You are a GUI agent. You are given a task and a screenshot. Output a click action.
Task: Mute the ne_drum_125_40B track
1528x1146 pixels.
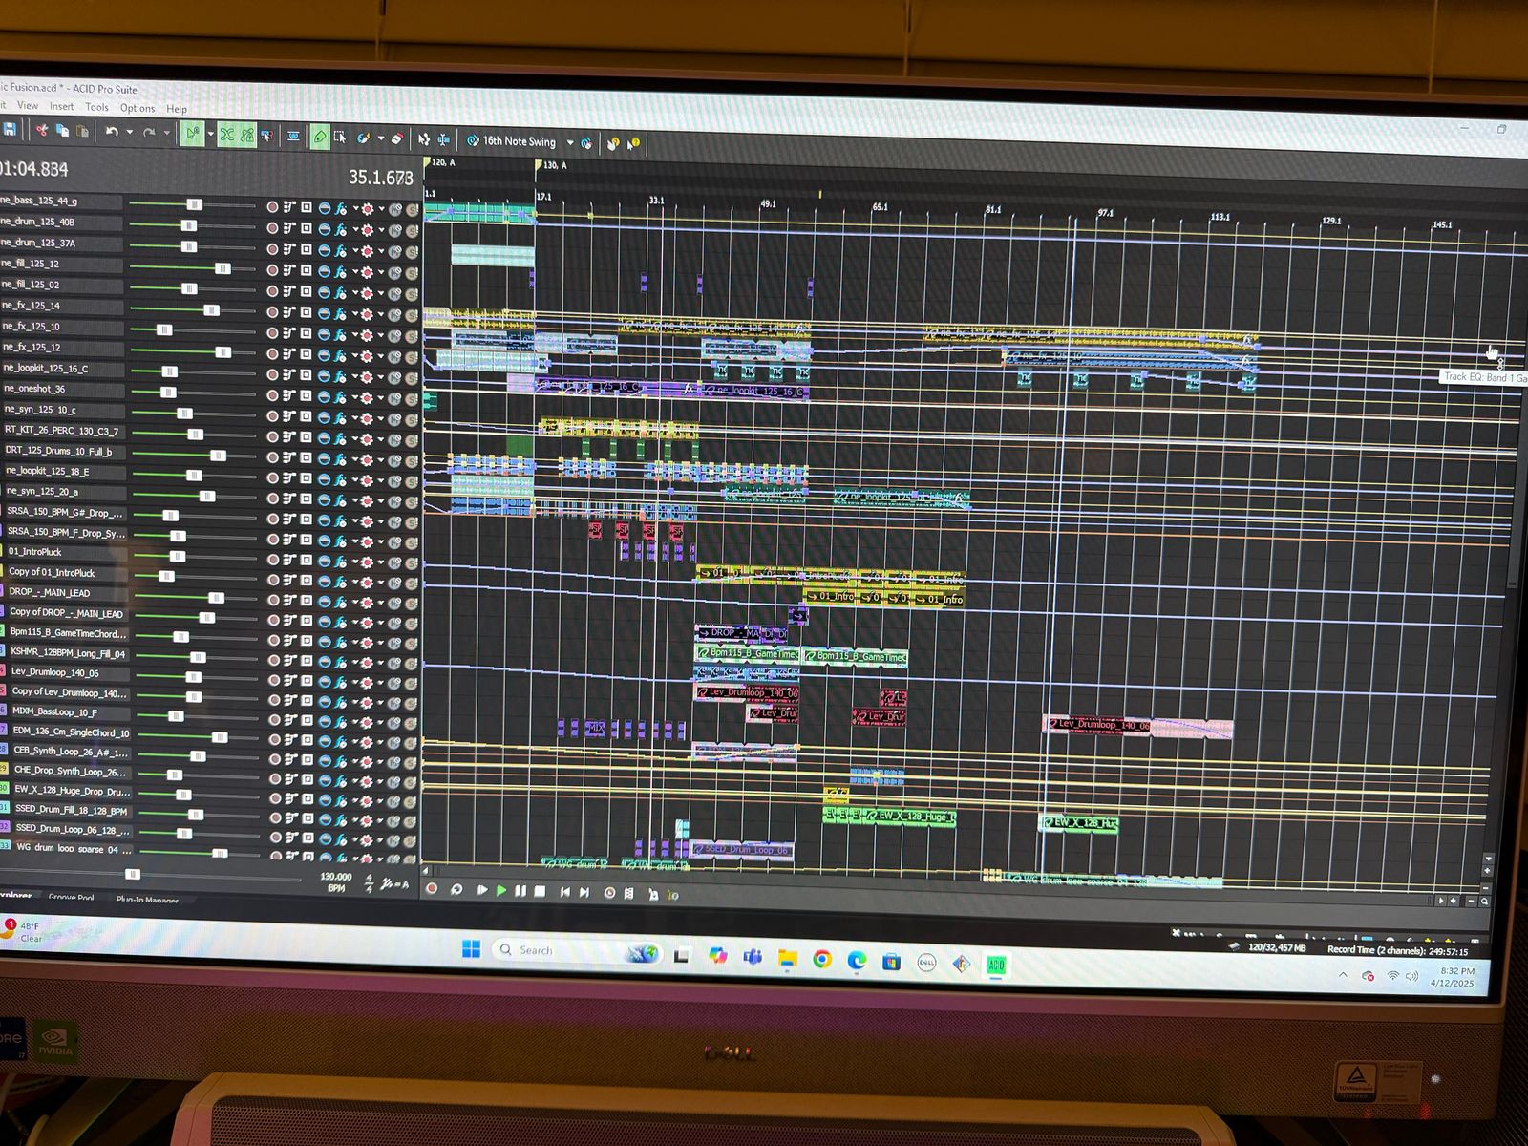point(395,230)
